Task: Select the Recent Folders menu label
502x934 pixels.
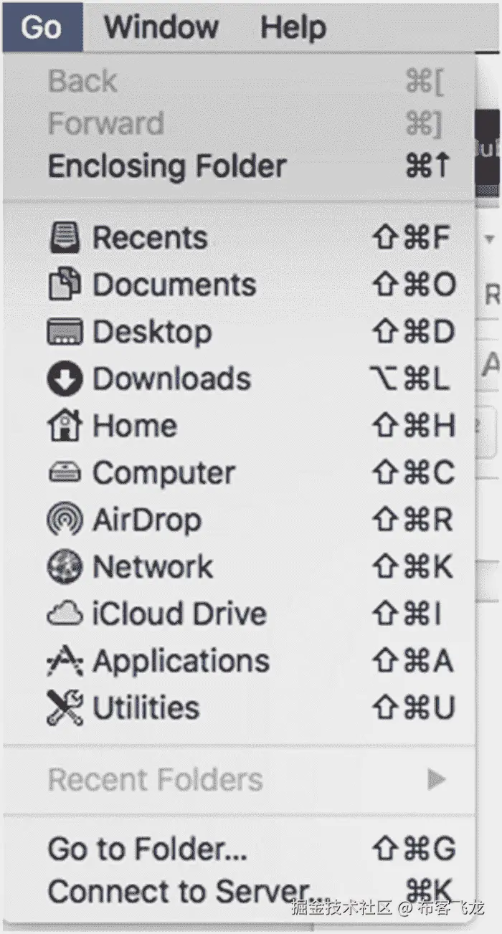Action: [x=156, y=779]
